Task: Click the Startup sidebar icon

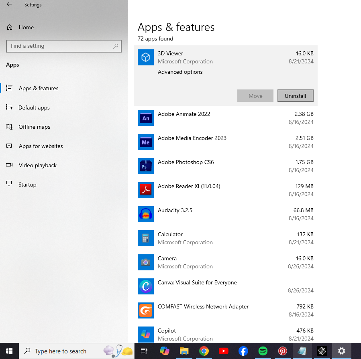Action: pos(9,184)
